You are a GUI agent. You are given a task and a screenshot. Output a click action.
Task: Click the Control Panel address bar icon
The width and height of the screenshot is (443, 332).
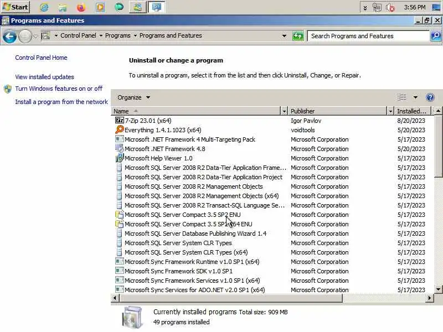(x=45, y=36)
